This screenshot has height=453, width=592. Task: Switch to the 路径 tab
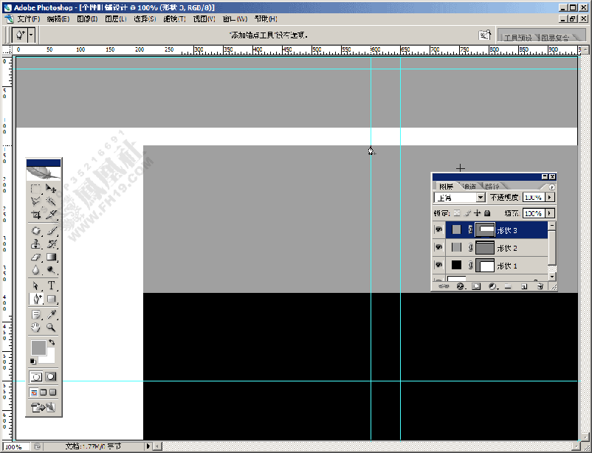click(x=492, y=187)
